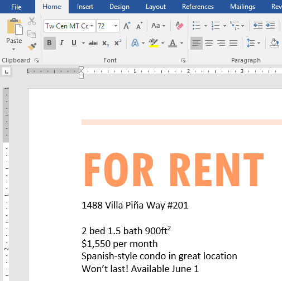Open the File menu

pos(16,7)
